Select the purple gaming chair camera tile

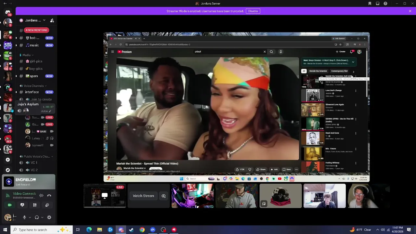pyautogui.click(x=193, y=196)
